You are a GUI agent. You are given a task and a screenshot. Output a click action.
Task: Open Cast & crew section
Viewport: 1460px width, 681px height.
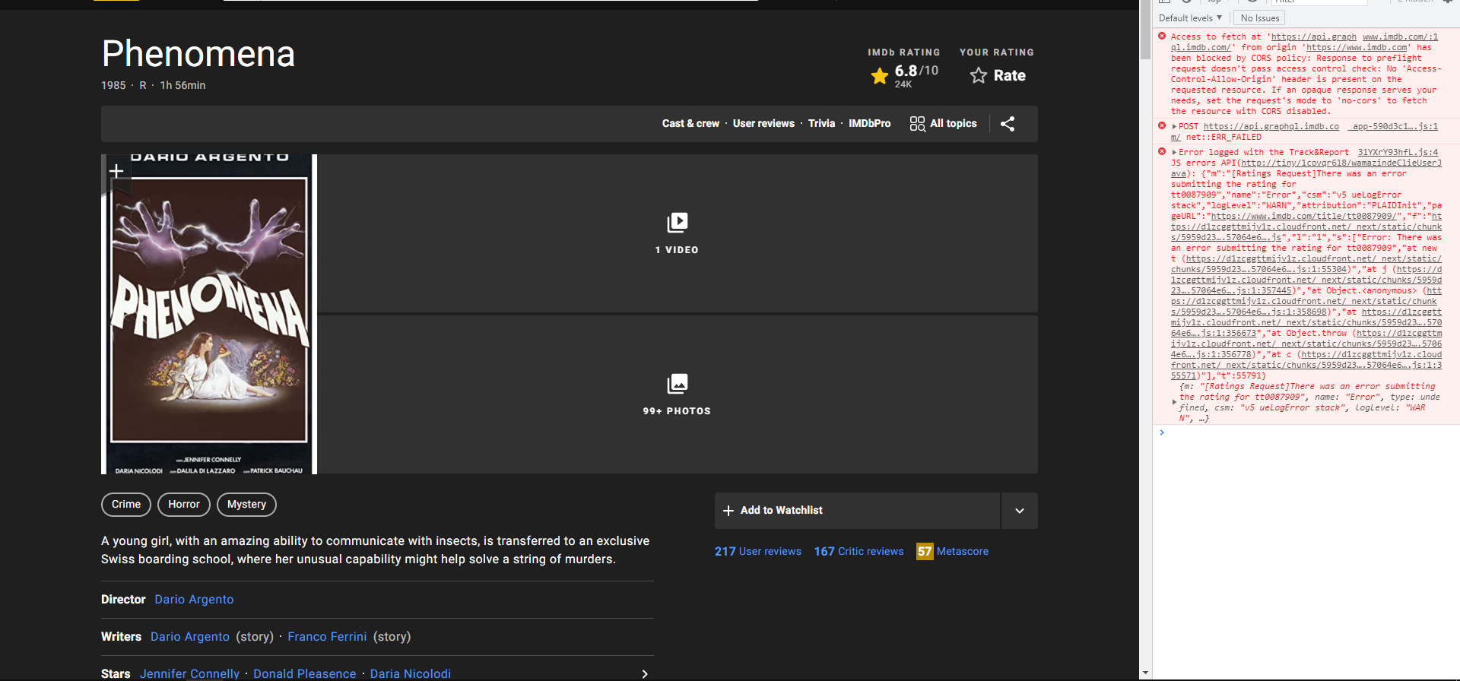tap(690, 124)
